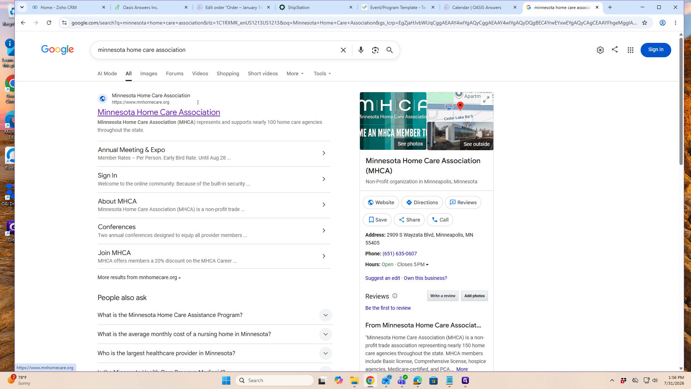The image size is (691, 389).
Task: Open Microsoft Store from the taskbar
Action: coord(433,380)
